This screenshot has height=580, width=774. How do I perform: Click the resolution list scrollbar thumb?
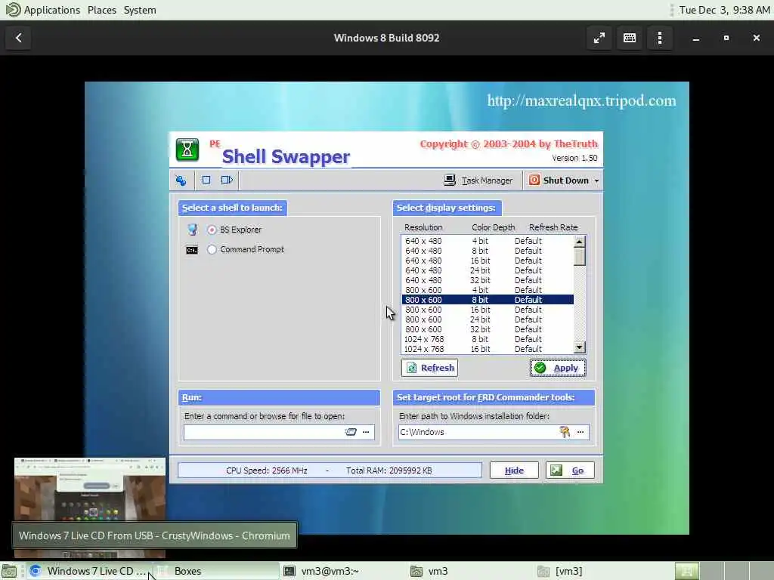[x=580, y=257]
